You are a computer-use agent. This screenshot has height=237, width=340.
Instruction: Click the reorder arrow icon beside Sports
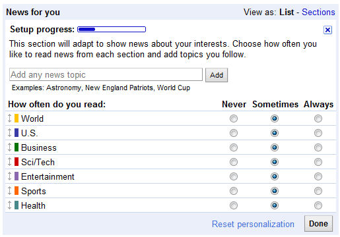(9, 191)
